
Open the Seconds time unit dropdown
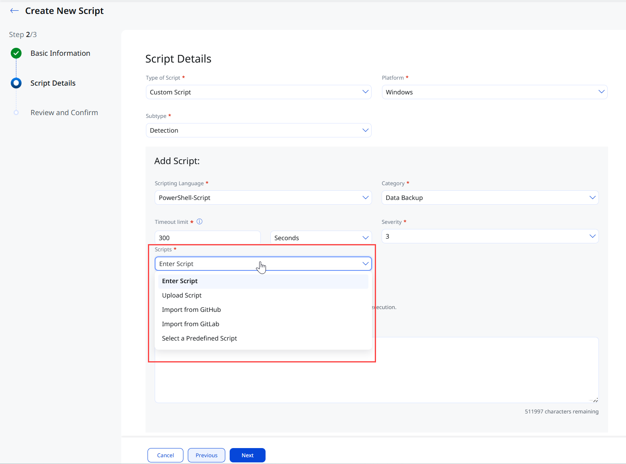point(321,238)
